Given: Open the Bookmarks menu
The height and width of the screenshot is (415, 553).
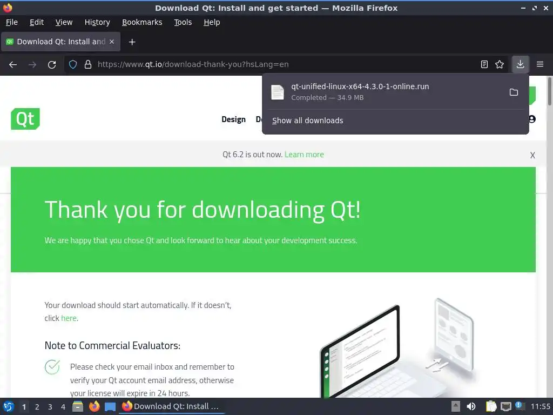Looking at the screenshot, I should tap(142, 22).
